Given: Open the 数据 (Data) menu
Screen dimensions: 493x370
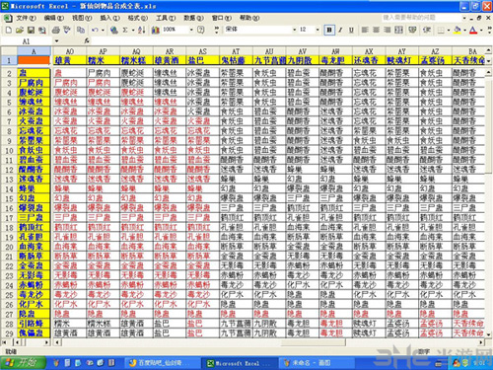Looking at the screenshot, I should click(193, 18).
